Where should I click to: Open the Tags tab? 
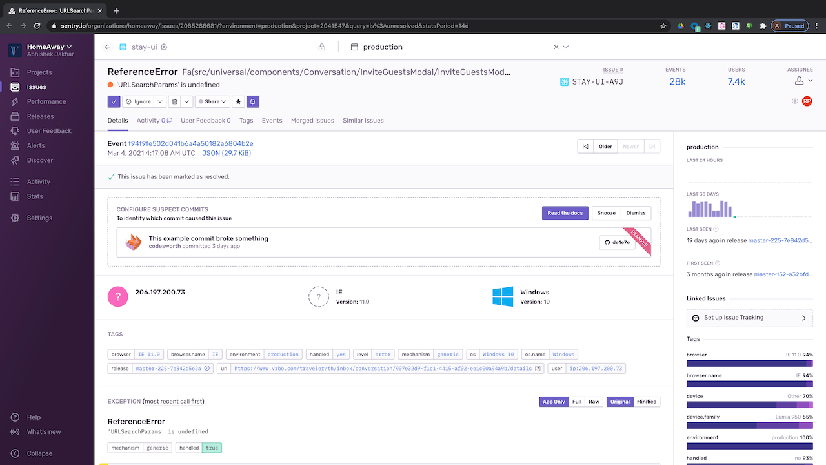pyautogui.click(x=246, y=121)
